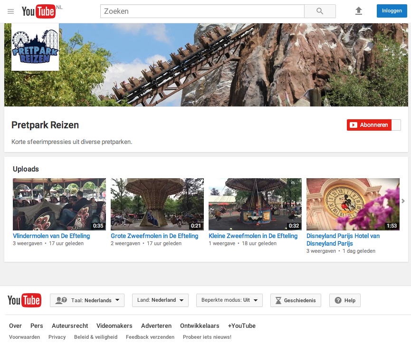This screenshot has width=411, height=344.
Task: Expand the arrow next to Abonneren
Action: (395, 124)
